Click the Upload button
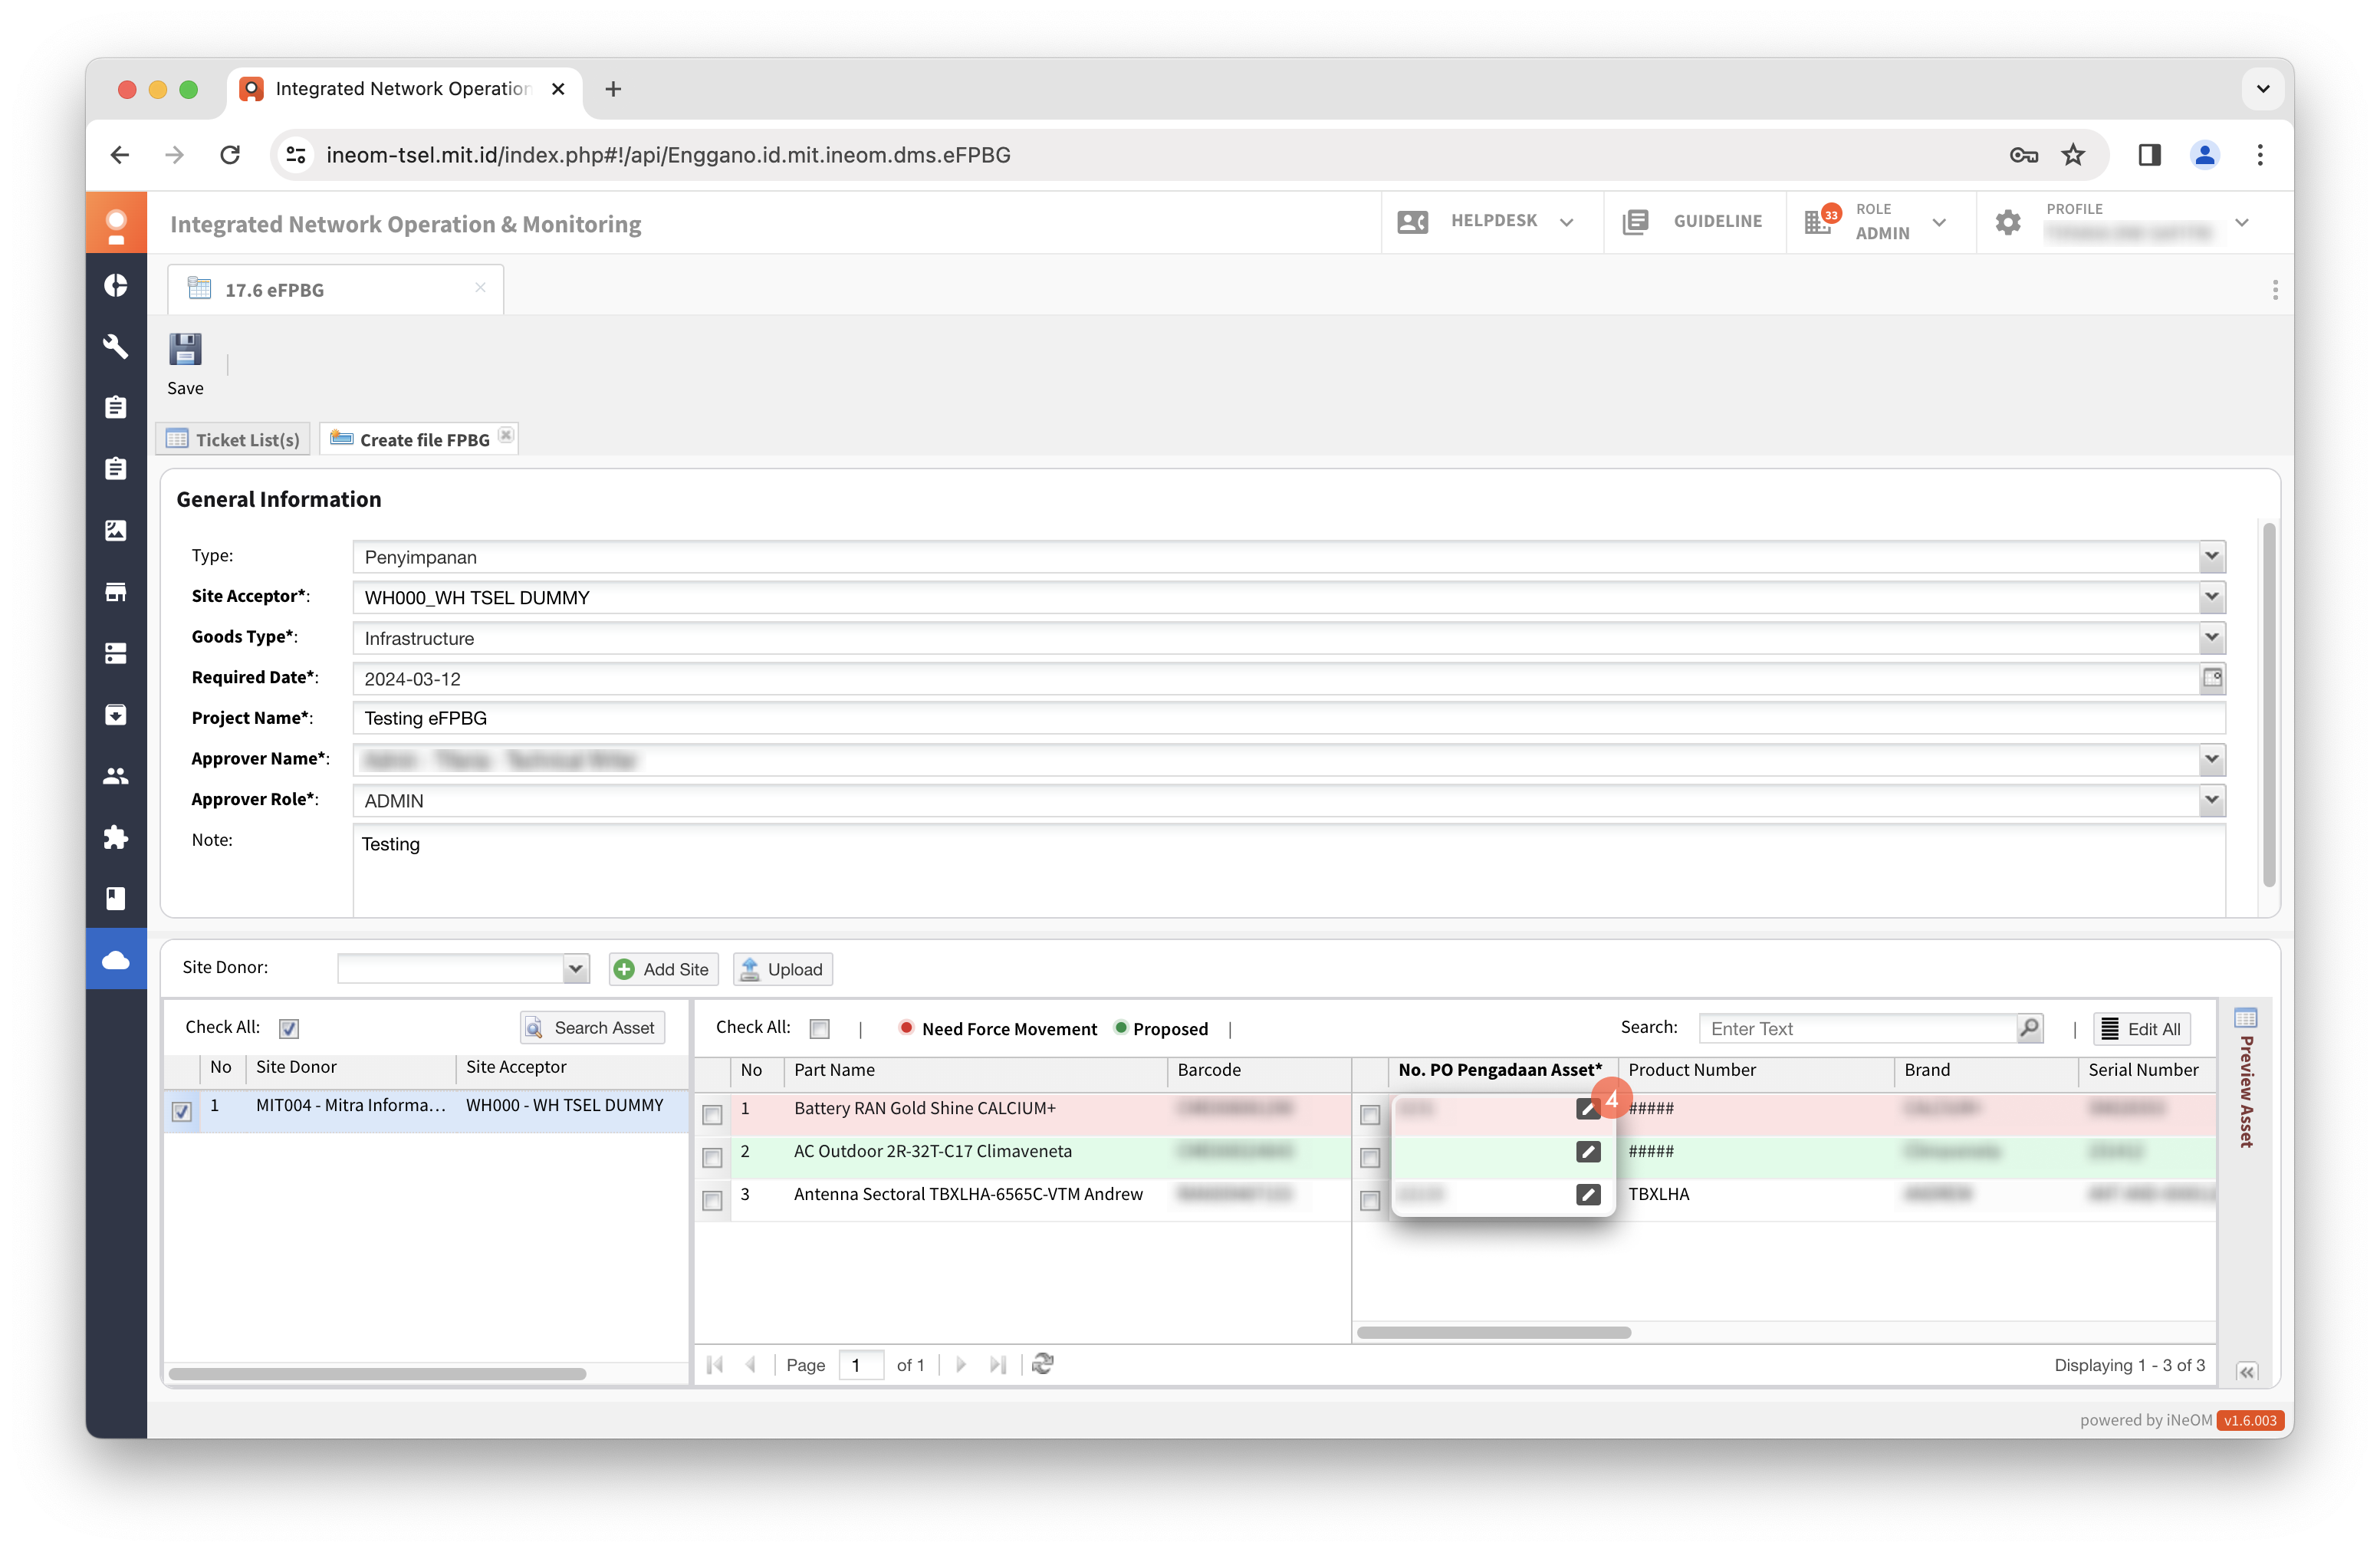 [x=783, y=969]
